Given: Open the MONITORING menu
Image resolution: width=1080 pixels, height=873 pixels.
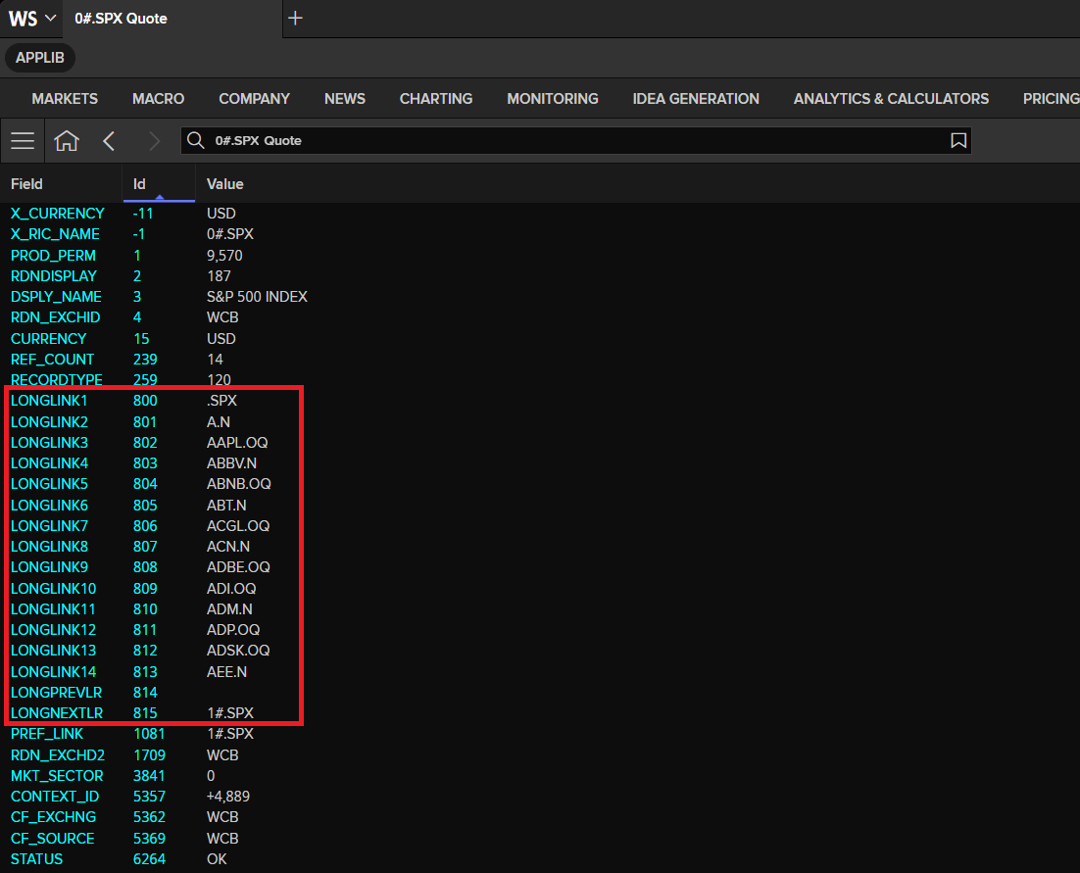Looking at the screenshot, I should [x=553, y=98].
